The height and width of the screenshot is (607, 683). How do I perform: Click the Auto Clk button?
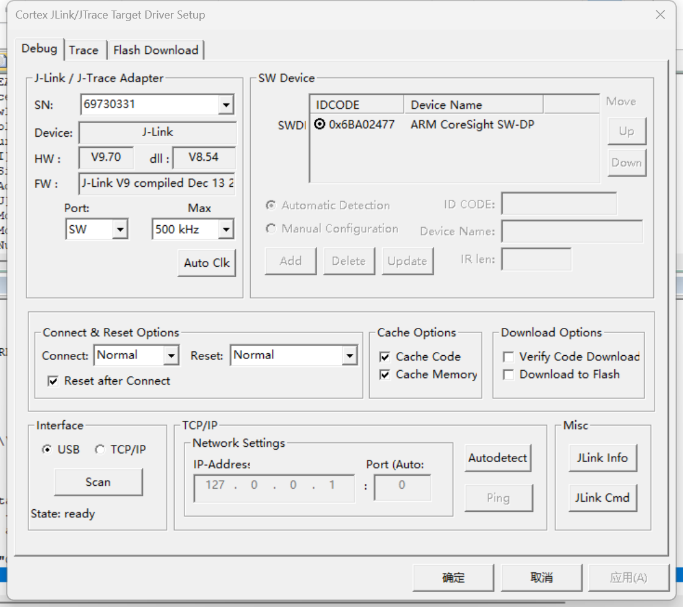206,263
